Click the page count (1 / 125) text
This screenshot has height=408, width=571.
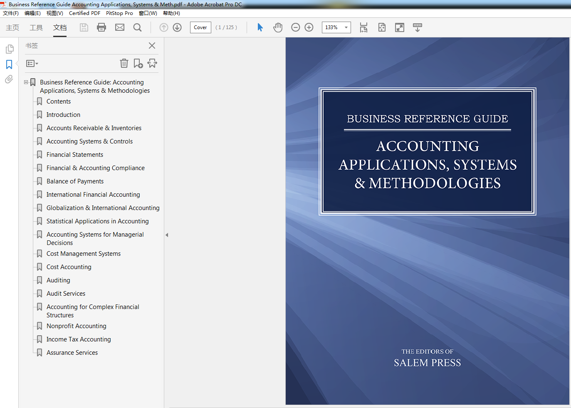[226, 27]
